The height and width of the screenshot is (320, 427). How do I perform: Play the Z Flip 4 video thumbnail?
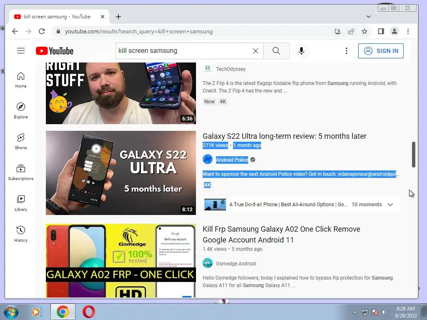point(121,93)
